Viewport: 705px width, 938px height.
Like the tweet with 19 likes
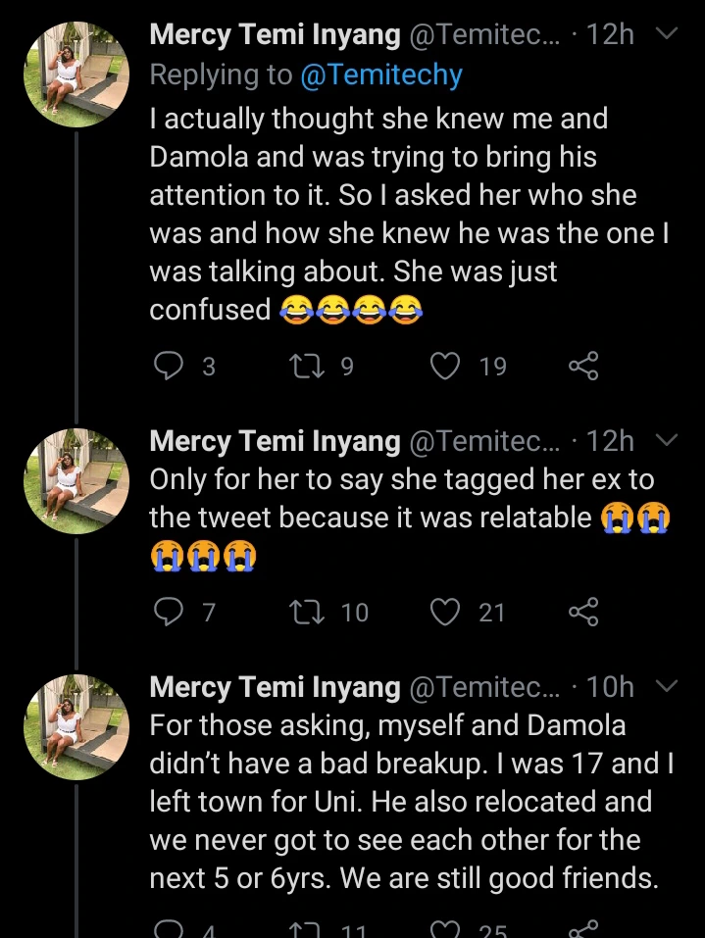(x=446, y=367)
